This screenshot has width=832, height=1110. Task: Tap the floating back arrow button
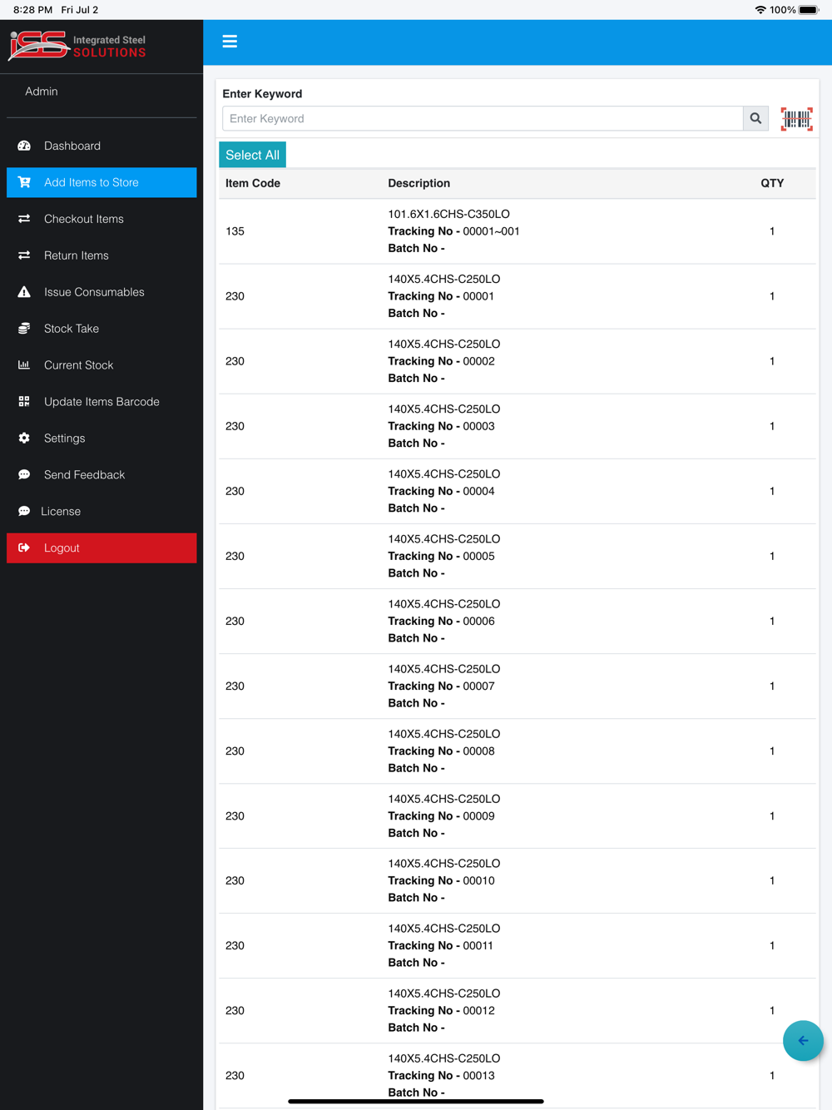[x=803, y=1040]
